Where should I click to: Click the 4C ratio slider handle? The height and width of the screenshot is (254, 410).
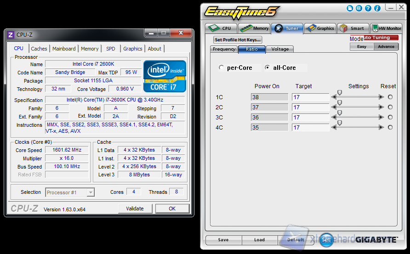coord(340,123)
